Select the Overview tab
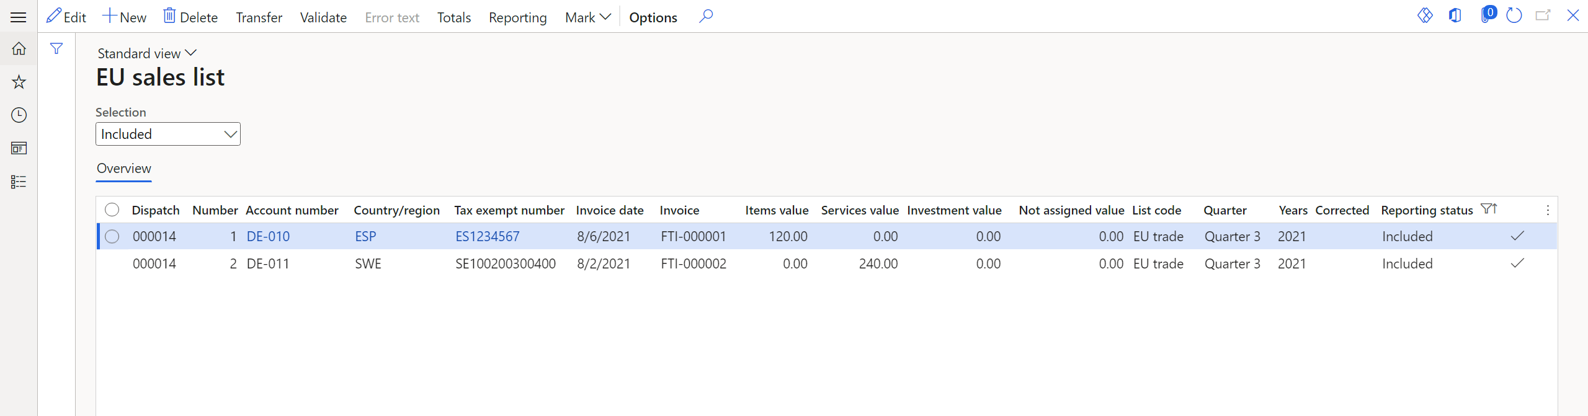Viewport: 1588px width, 416px height. [x=123, y=169]
